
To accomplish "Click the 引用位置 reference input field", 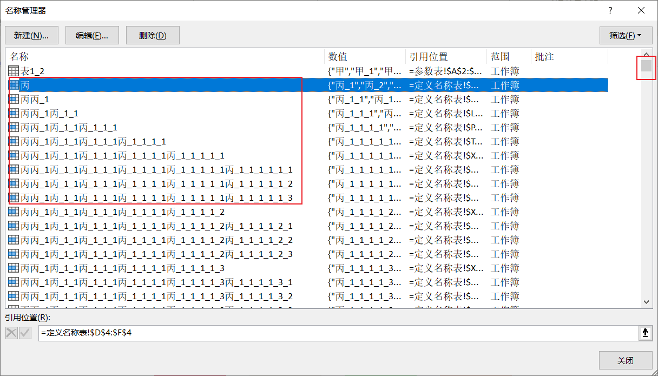I will coord(338,333).
